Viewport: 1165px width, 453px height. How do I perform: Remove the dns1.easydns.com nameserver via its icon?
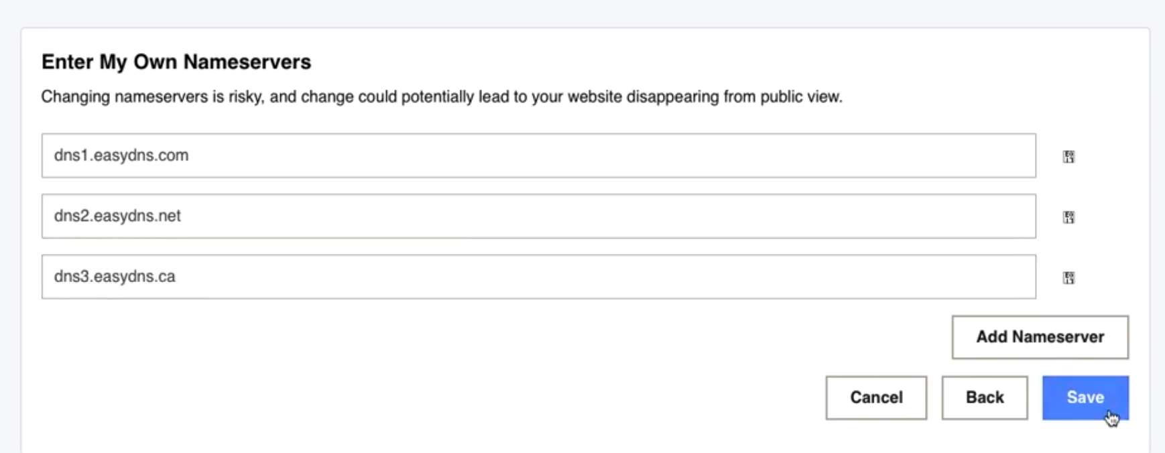click(x=1068, y=157)
